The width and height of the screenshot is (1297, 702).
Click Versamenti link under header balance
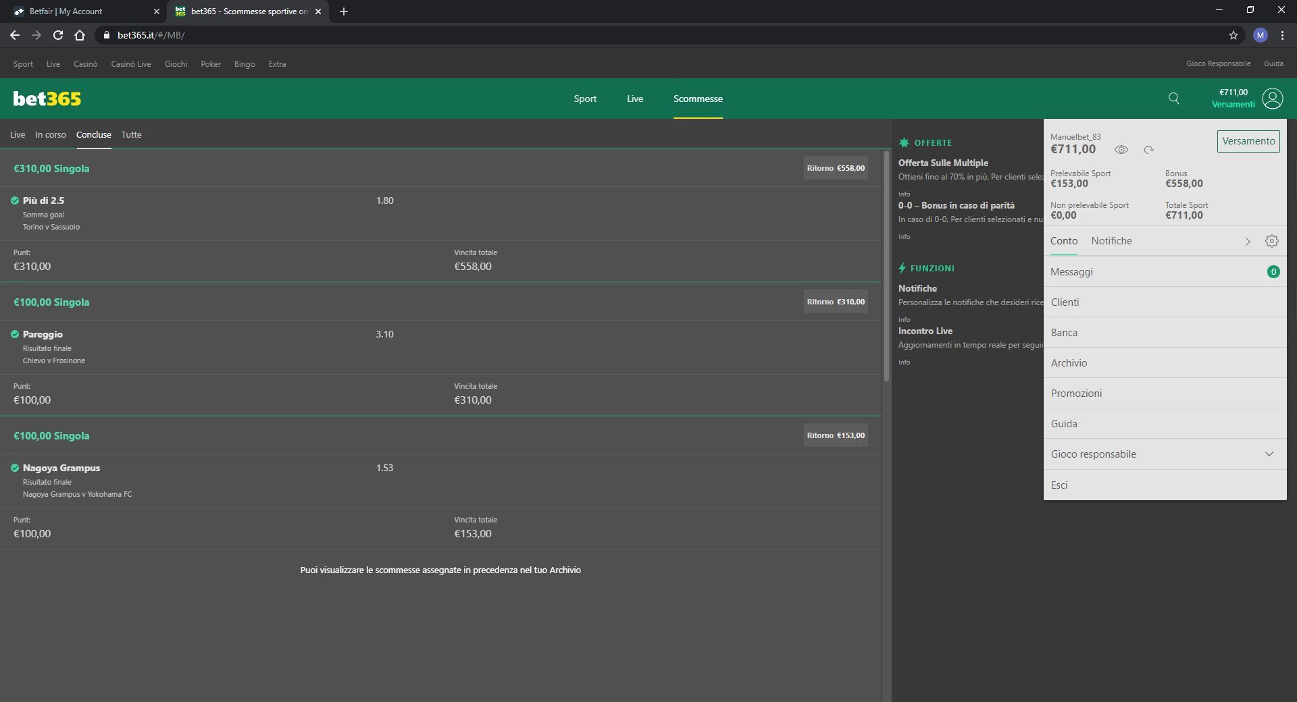coord(1234,105)
